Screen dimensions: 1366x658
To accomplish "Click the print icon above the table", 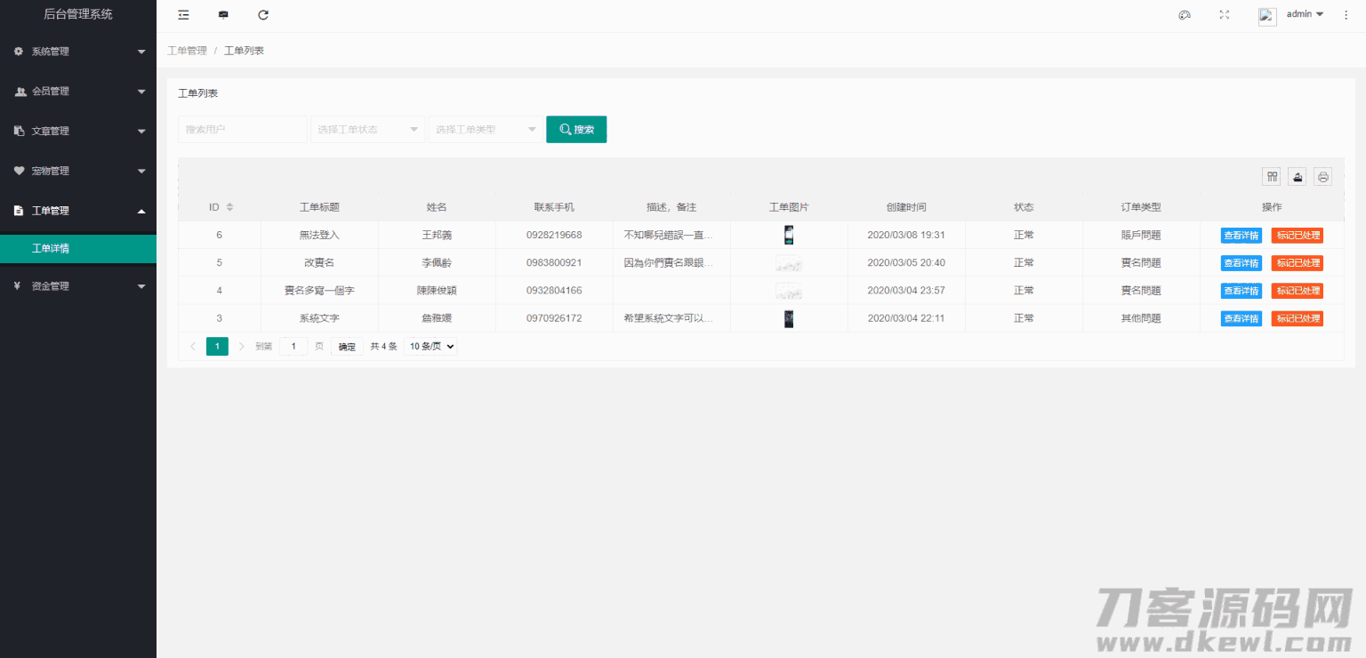I will [x=1322, y=176].
